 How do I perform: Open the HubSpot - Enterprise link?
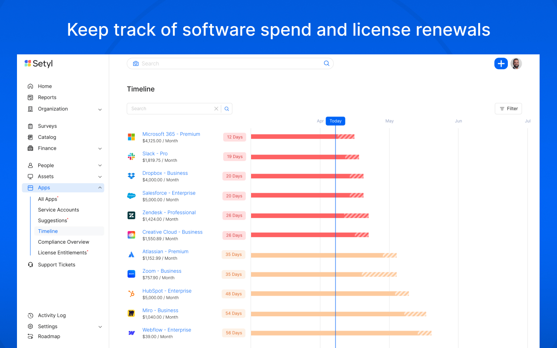(x=167, y=291)
